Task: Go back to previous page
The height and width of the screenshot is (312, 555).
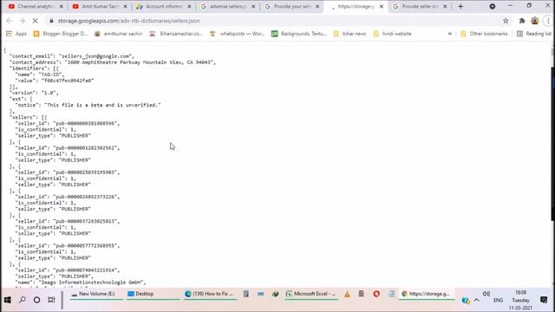Action: point(10,21)
